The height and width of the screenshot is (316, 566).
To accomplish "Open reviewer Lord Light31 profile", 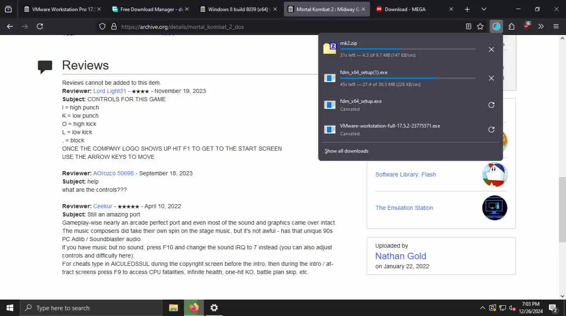I will pyautogui.click(x=109, y=91).
